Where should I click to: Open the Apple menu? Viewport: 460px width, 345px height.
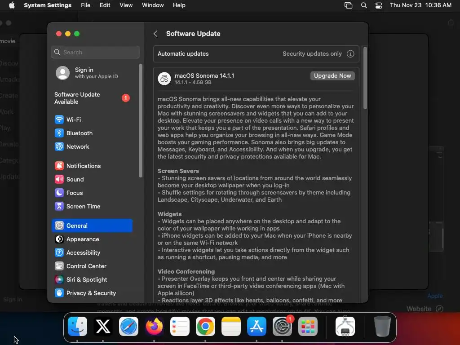pyautogui.click(x=12, y=5)
